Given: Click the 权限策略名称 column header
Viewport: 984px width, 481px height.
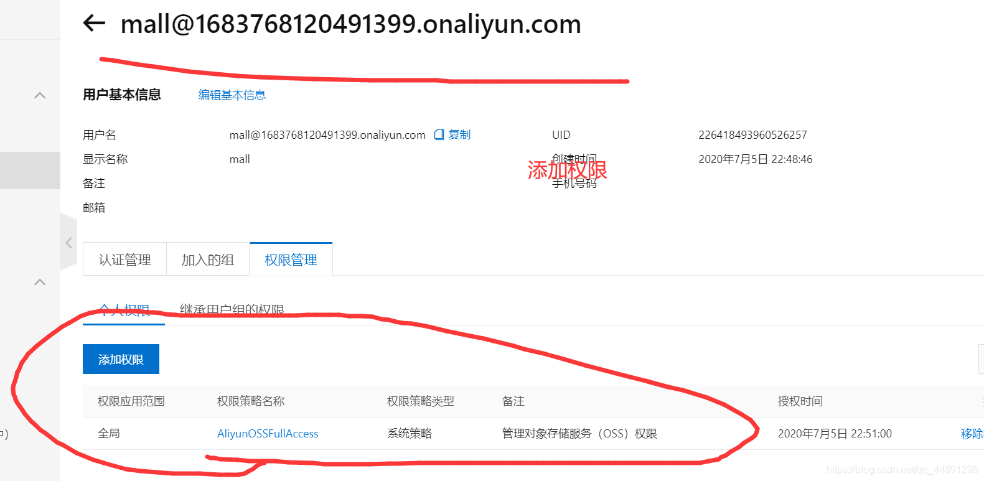Looking at the screenshot, I should click(251, 401).
